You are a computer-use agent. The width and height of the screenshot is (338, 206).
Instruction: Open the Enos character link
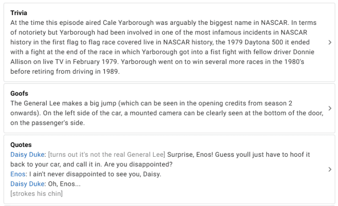click(x=18, y=174)
